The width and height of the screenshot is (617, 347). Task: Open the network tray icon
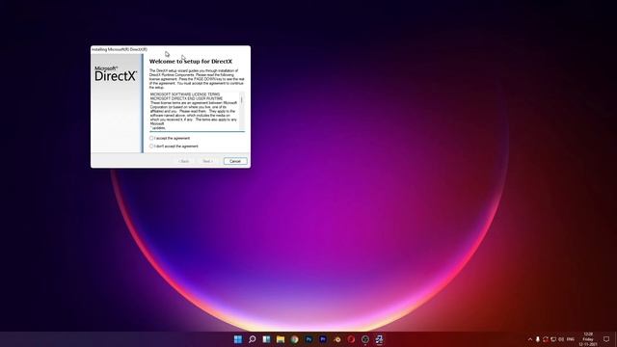553,339
